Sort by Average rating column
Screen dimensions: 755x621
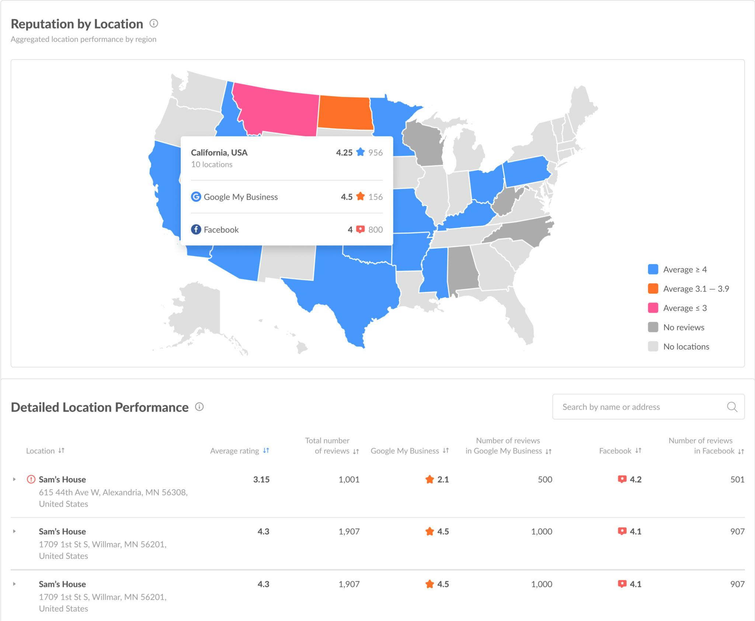[x=266, y=451]
